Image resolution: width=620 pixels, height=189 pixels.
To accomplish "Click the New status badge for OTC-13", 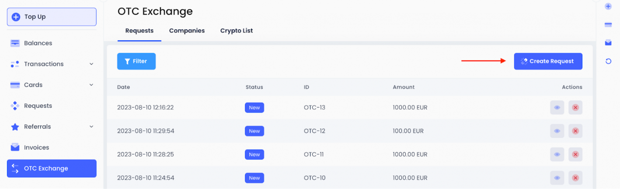I will pos(254,107).
